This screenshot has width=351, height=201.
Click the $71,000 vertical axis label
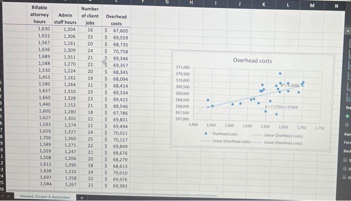tap(183, 67)
